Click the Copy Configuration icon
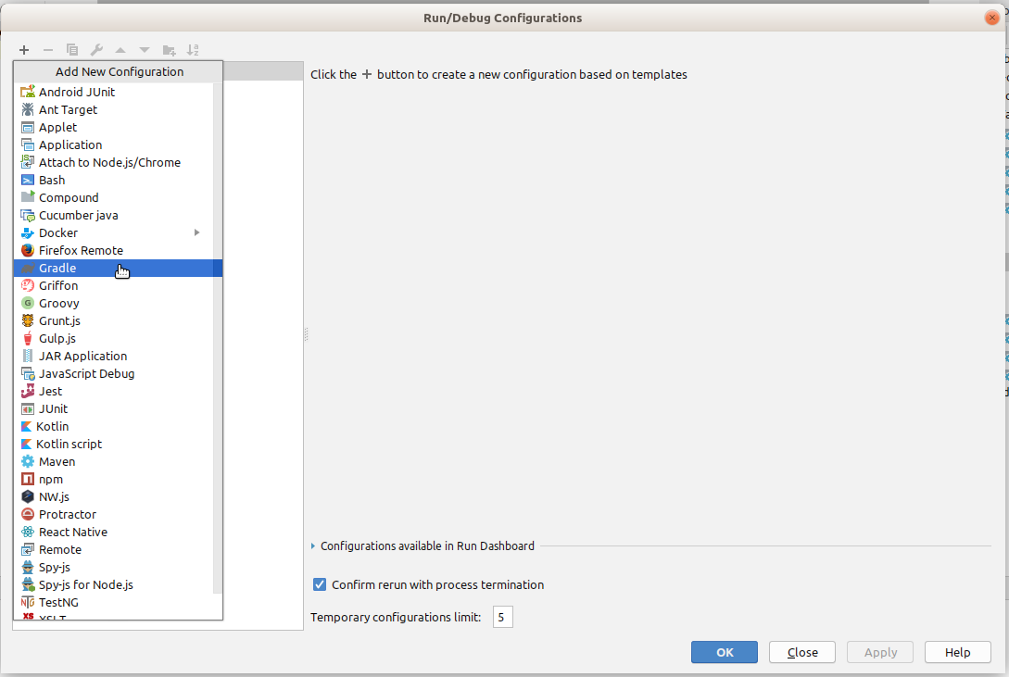This screenshot has height=677, width=1009. [72, 49]
